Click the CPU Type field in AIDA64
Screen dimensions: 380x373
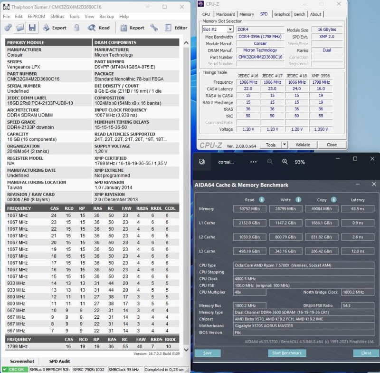tap(304, 265)
